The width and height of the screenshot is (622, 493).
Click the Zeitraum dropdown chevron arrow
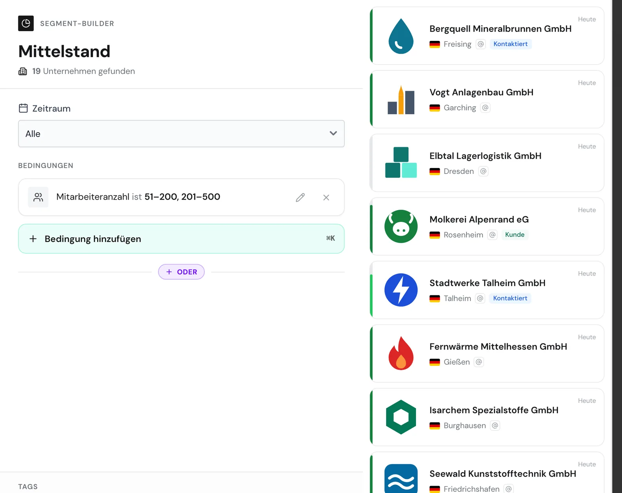[333, 133]
